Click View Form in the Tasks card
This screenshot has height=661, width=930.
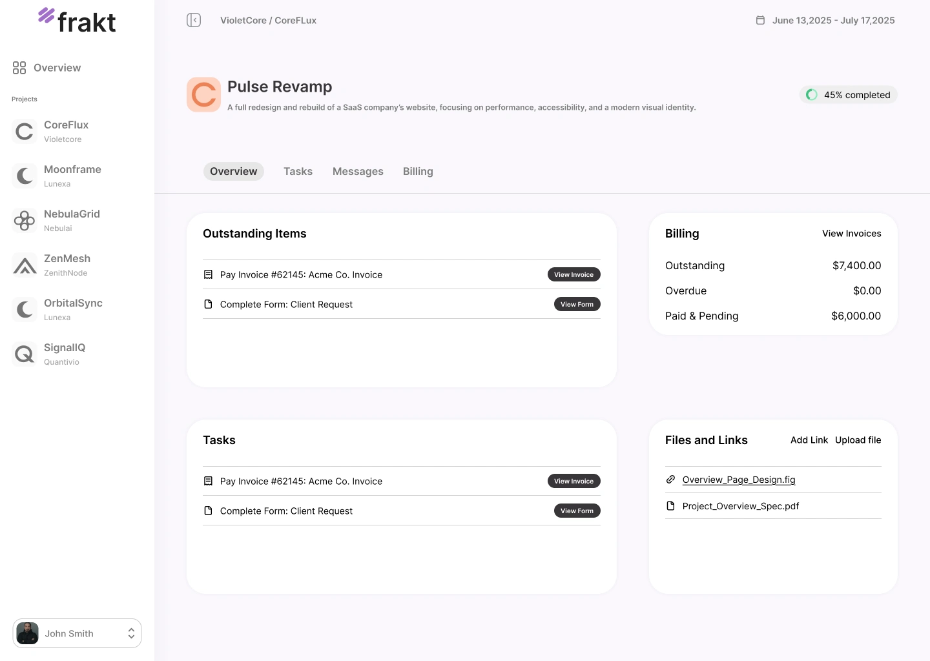pyautogui.click(x=577, y=511)
